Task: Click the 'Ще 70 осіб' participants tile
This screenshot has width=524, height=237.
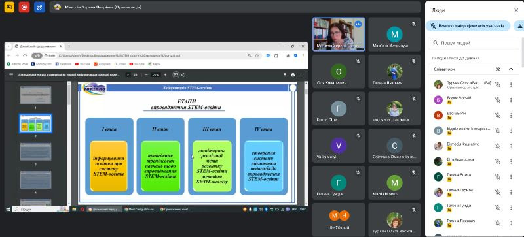Action: [339, 219]
